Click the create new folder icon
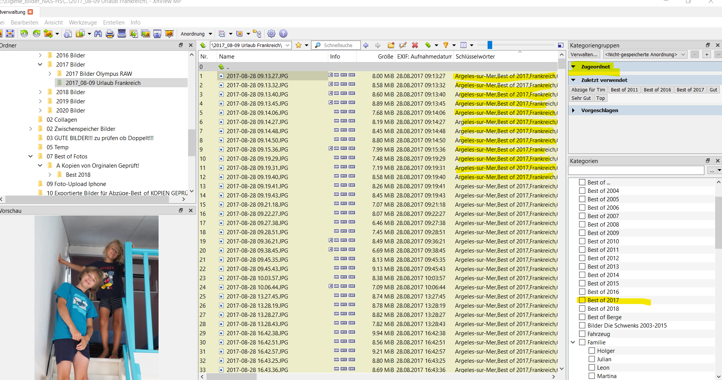722x380 pixels. (391, 45)
